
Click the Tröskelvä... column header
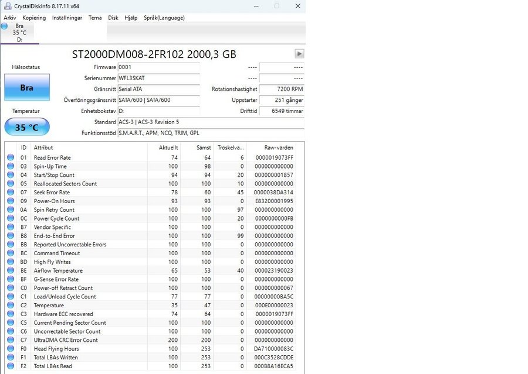[x=230, y=147]
